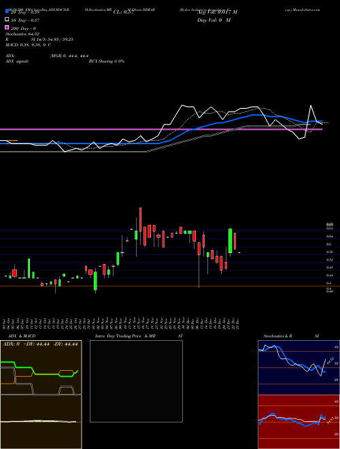Viewport: 340px width, 449px height.
Task: Open the empty intraday trading price chart box
Action: click(x=136, y=381)
